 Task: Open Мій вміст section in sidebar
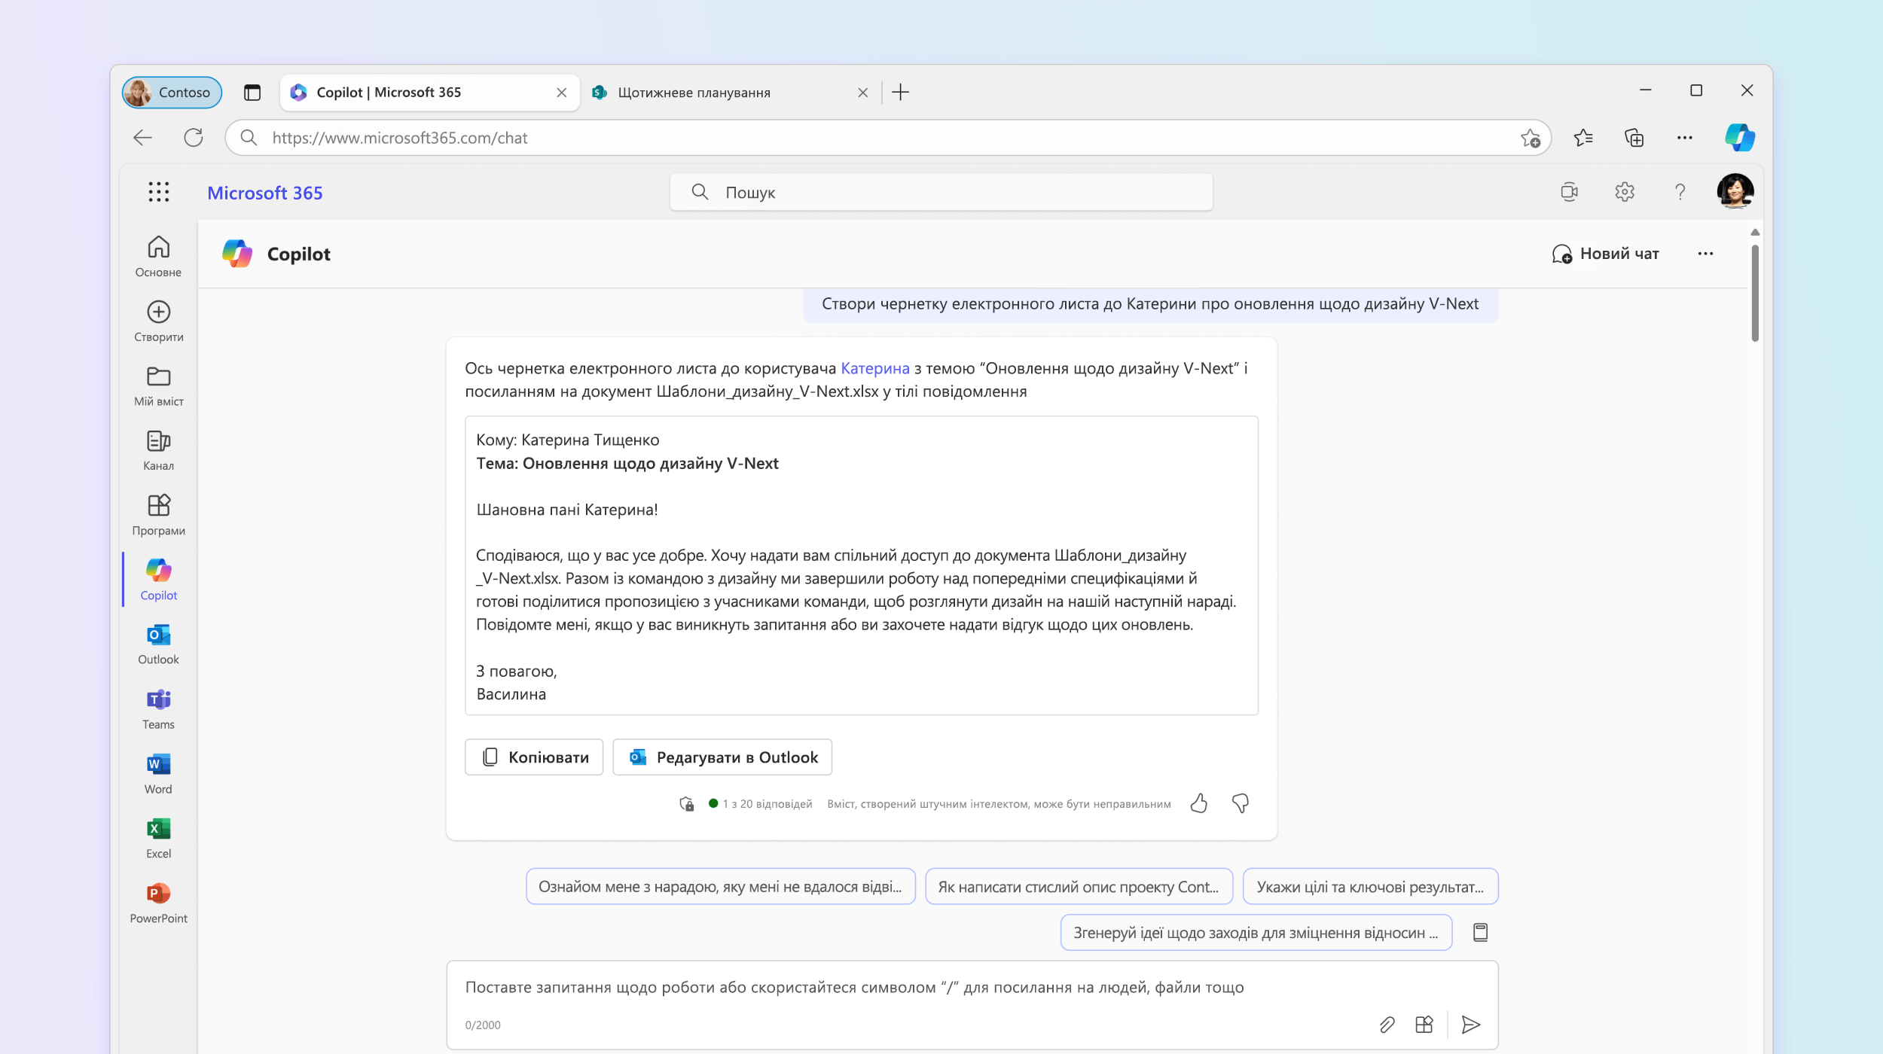click(157, 384)
